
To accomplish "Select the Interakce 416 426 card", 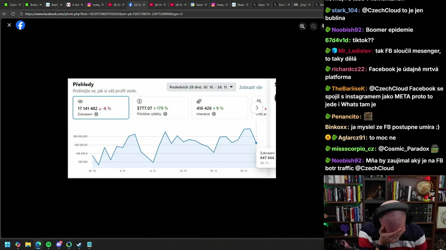I will [x=220, y=108].
